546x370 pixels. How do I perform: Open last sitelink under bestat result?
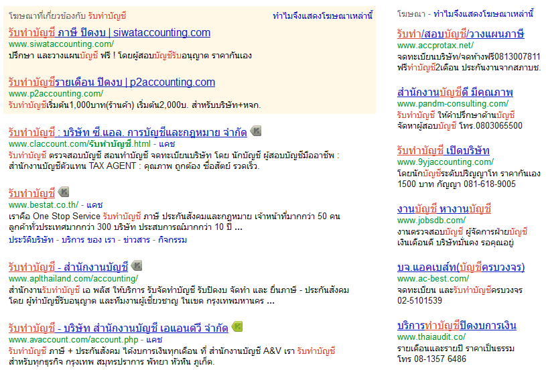pos(172,240)
